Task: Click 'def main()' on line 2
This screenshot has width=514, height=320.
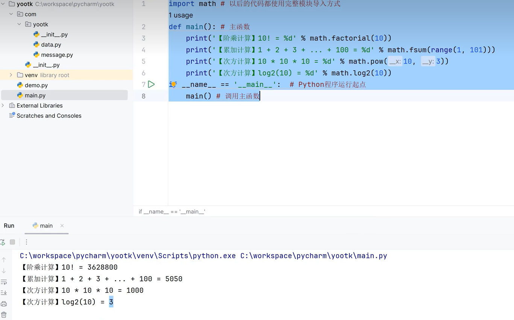Action: tap(190, 27)
